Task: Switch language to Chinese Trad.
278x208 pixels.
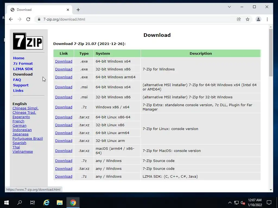Action: tap(24, 112)
